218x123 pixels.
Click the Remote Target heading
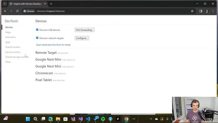pyautogui.click(x=46, y=53)
